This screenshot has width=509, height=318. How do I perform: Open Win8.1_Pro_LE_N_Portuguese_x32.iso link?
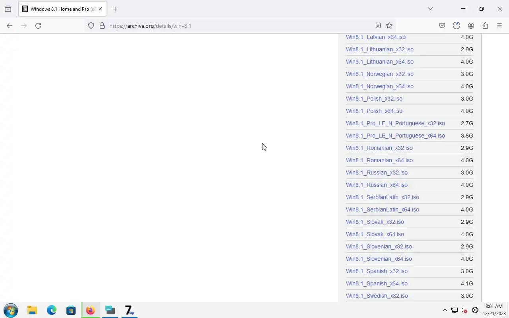[395, 123]
